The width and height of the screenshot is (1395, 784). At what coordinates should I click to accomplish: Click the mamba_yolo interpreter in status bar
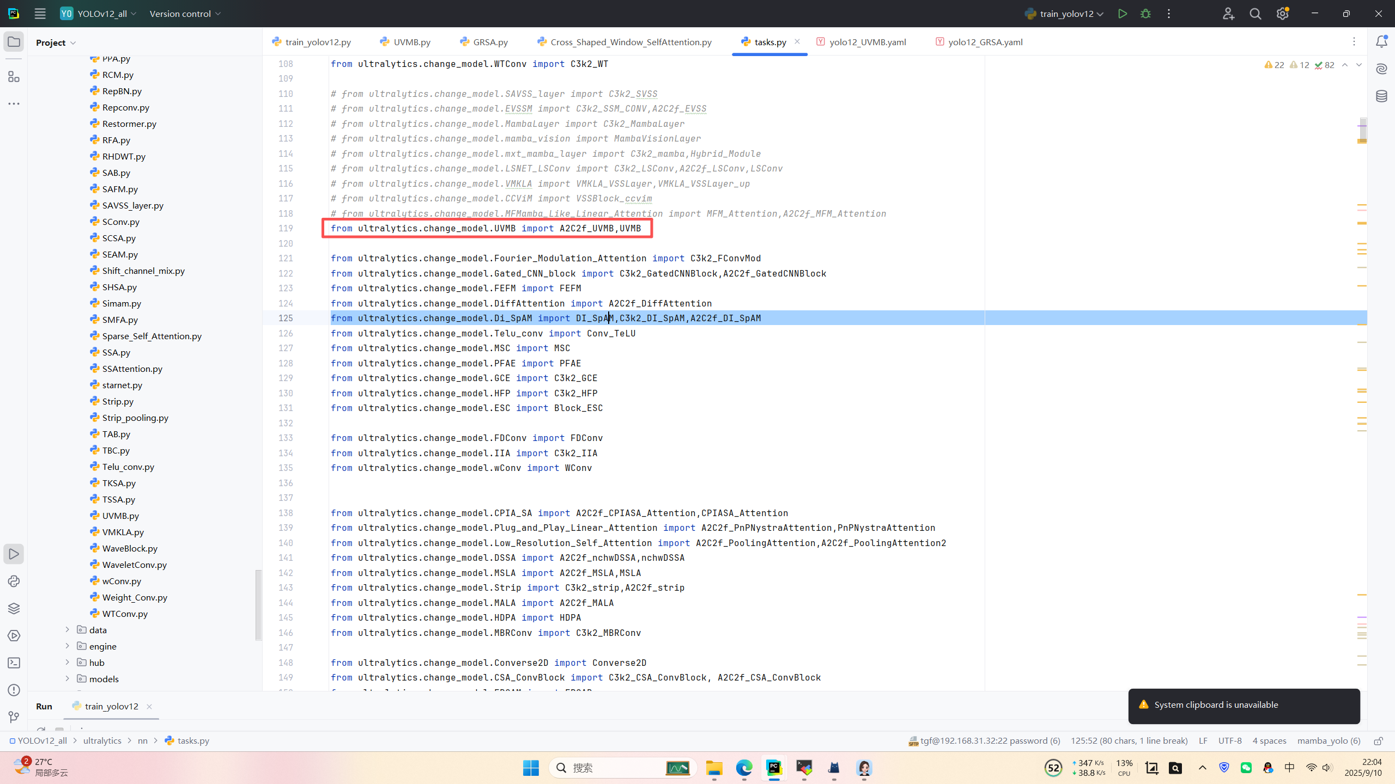point(1329,741)
